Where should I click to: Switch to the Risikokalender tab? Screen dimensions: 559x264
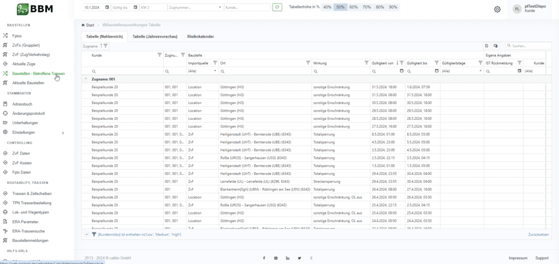pyautogui.click(x=200, y=36)
